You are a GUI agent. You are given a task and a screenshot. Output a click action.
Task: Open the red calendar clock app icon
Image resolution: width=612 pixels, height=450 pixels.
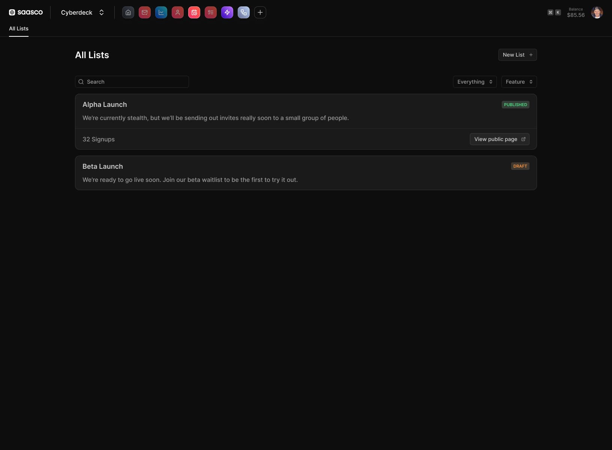[194, 12]
